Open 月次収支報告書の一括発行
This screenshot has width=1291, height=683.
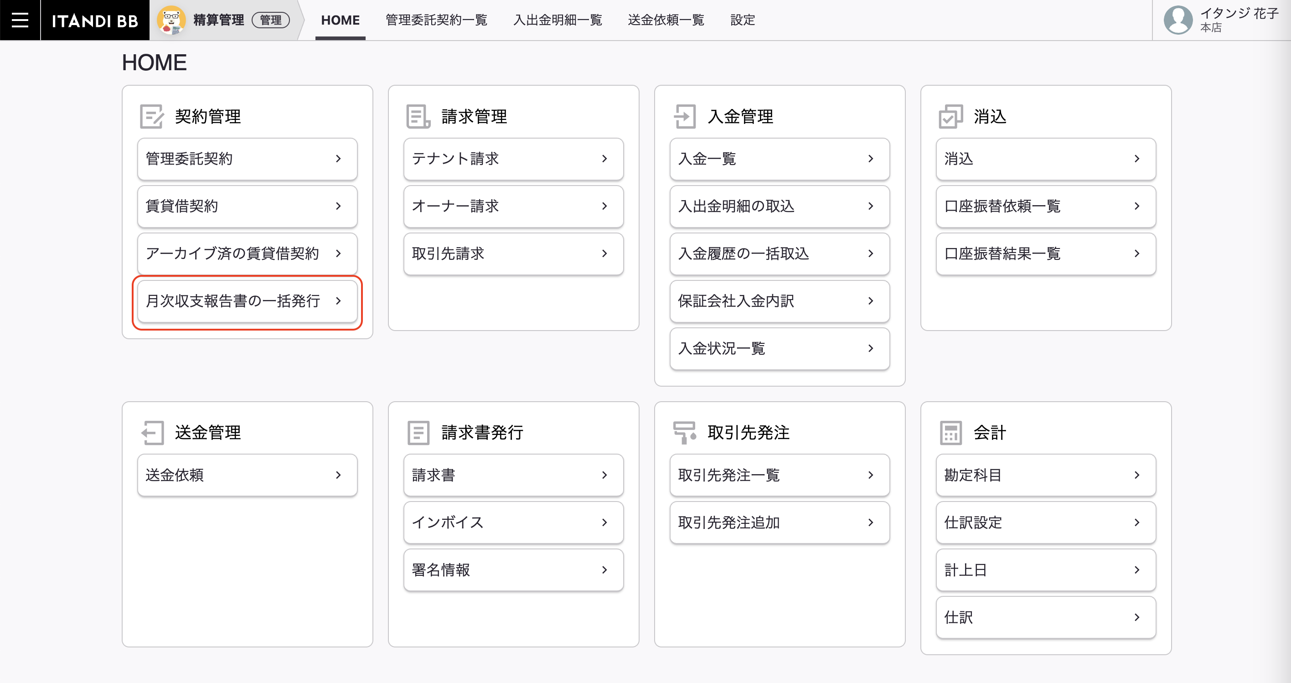click(x=248, y=300)
